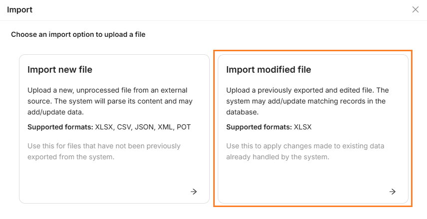Click the 'Import new file' heading

60,70
